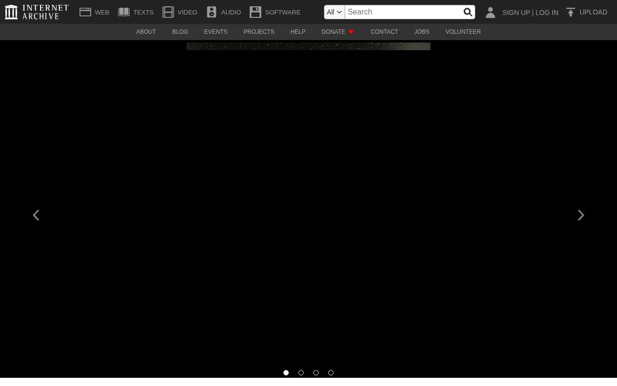
Task: Click the Log In link
Action: (547, 13)
